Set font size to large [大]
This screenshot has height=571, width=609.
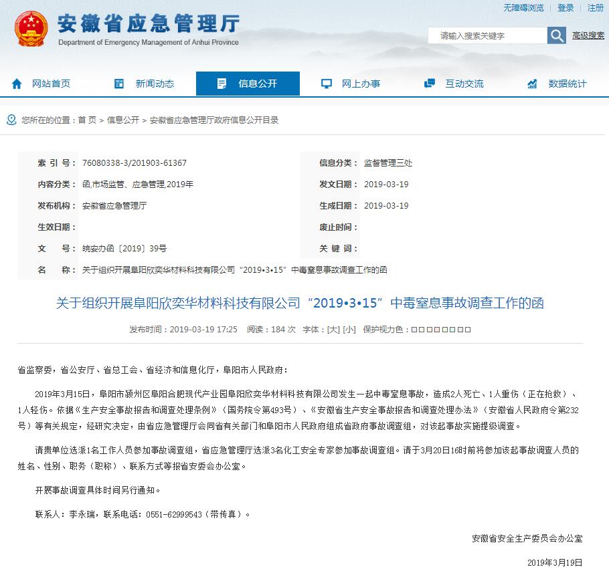(333, 330)
